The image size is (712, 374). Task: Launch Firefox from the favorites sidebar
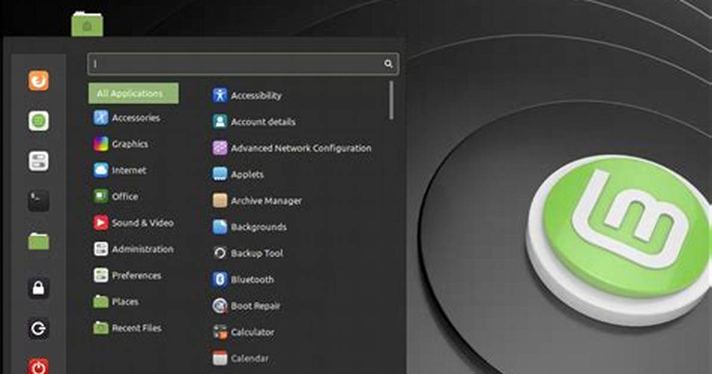click(39, 81)
